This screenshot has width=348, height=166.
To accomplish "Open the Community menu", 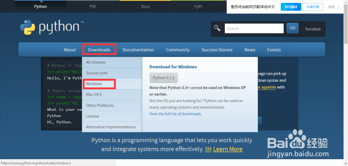I will click(x=178, y=50).
